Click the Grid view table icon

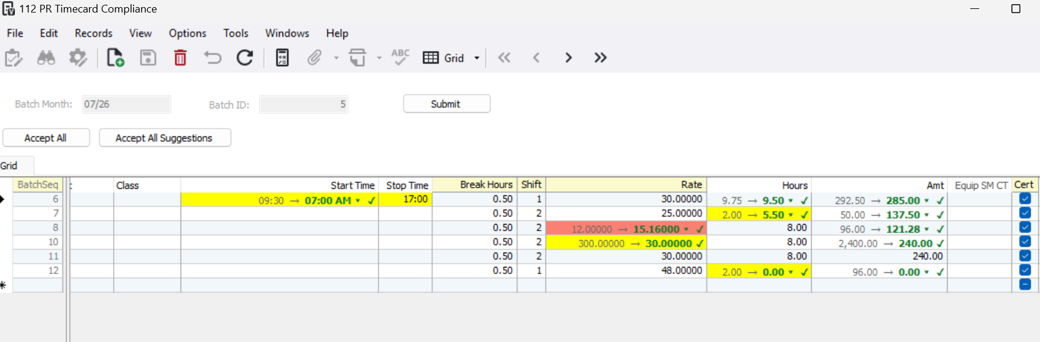coord(430,58)
